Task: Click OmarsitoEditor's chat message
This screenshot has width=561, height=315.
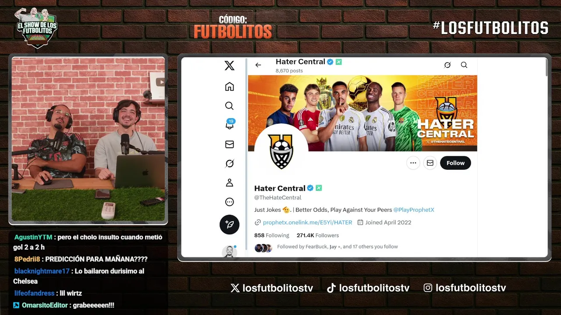Action: click(64, 305)
